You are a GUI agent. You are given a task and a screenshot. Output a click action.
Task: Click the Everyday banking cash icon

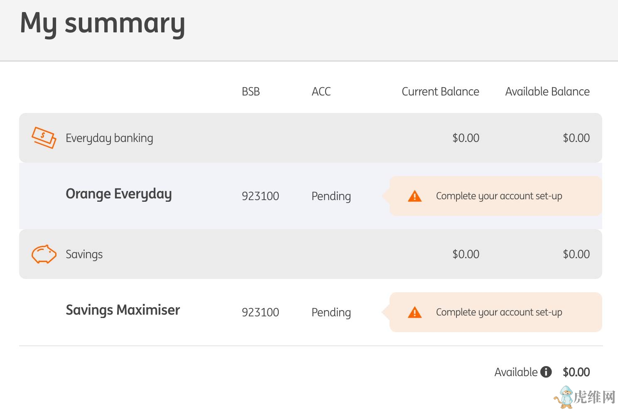click(x=44, y=137)
